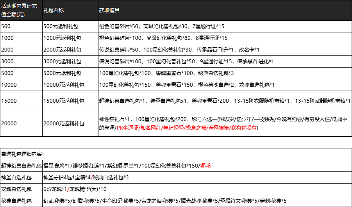Click the red 哪吒 text

tap(205, 166)
